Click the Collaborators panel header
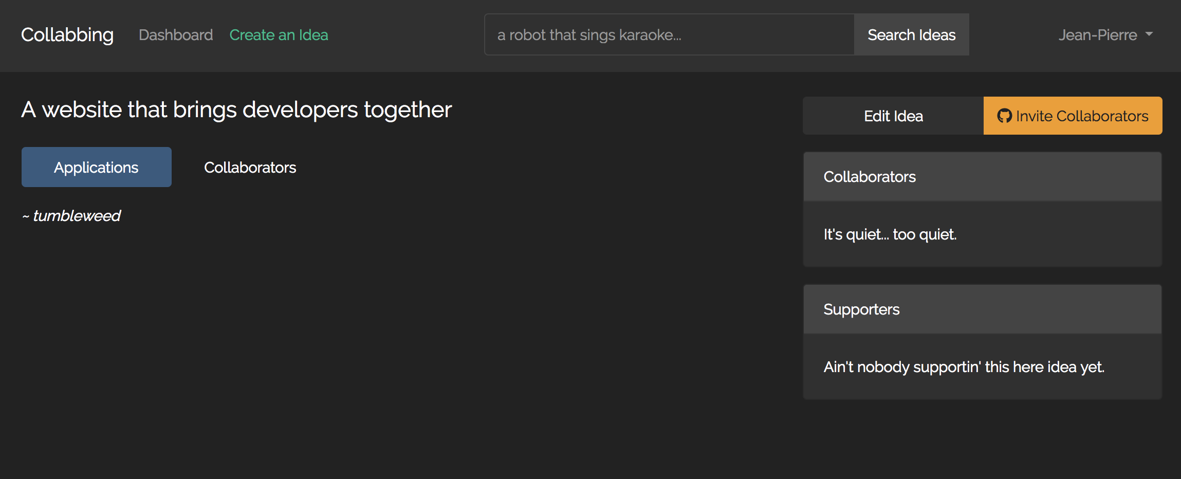Viewport: 1181px width, 479px height. [x=982, y=177]
